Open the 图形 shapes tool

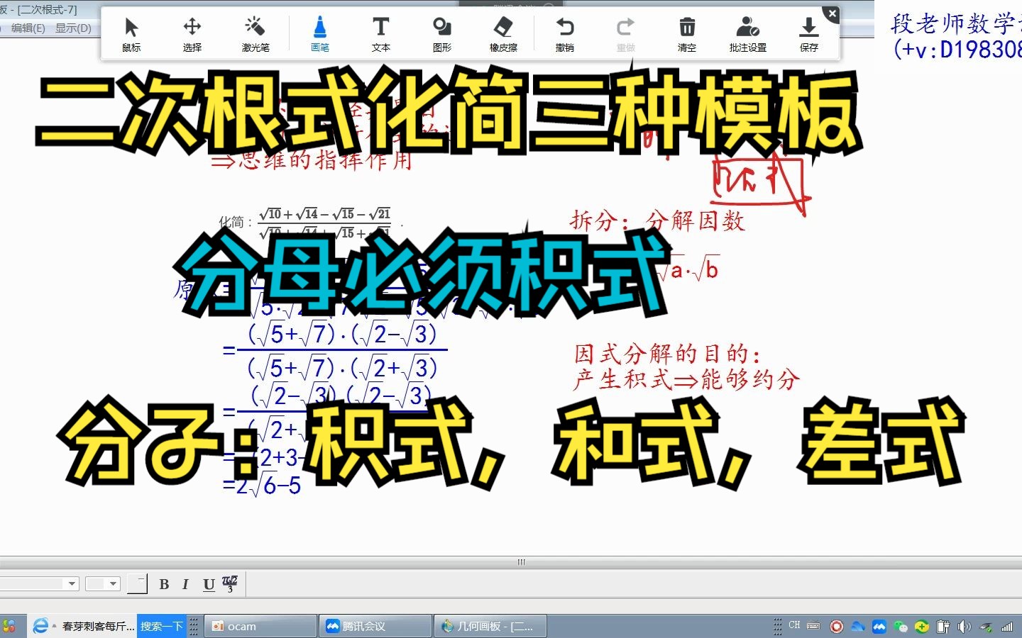441,33
